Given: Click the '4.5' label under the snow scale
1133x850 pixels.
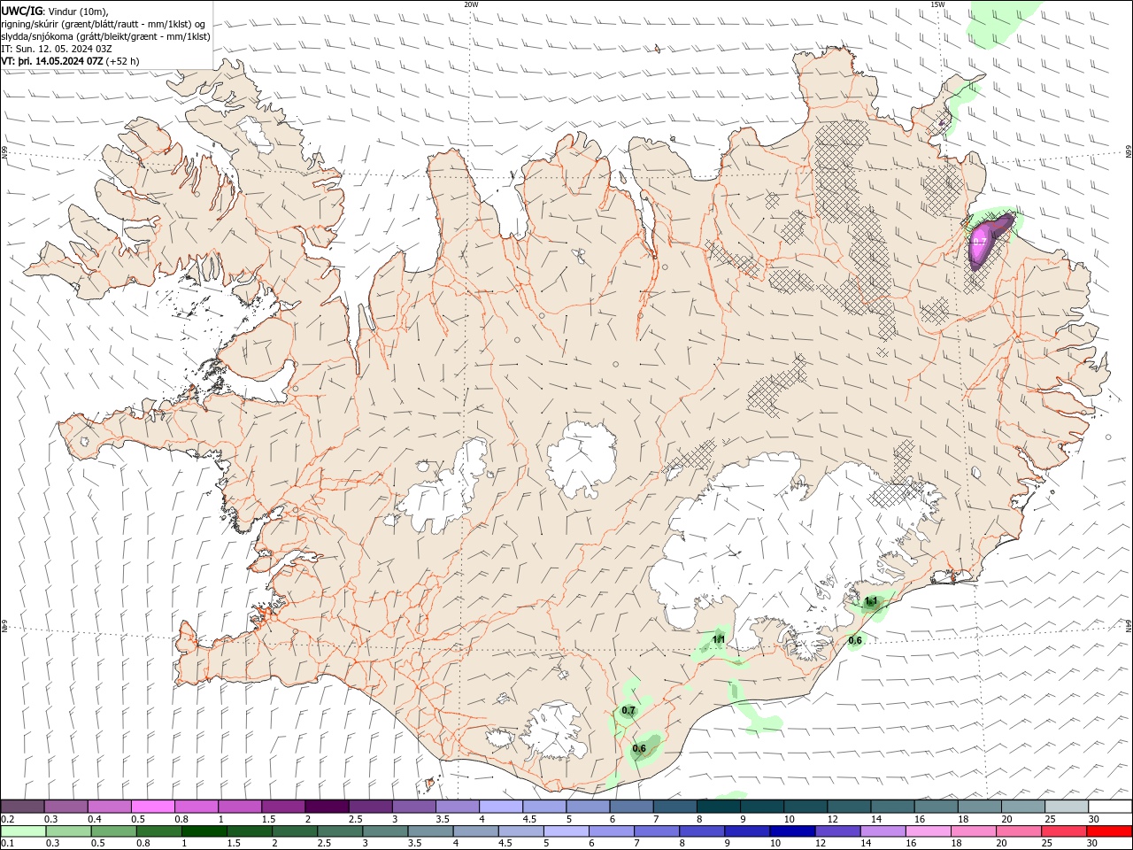Looking at the screenshot, I should (529, 819).
